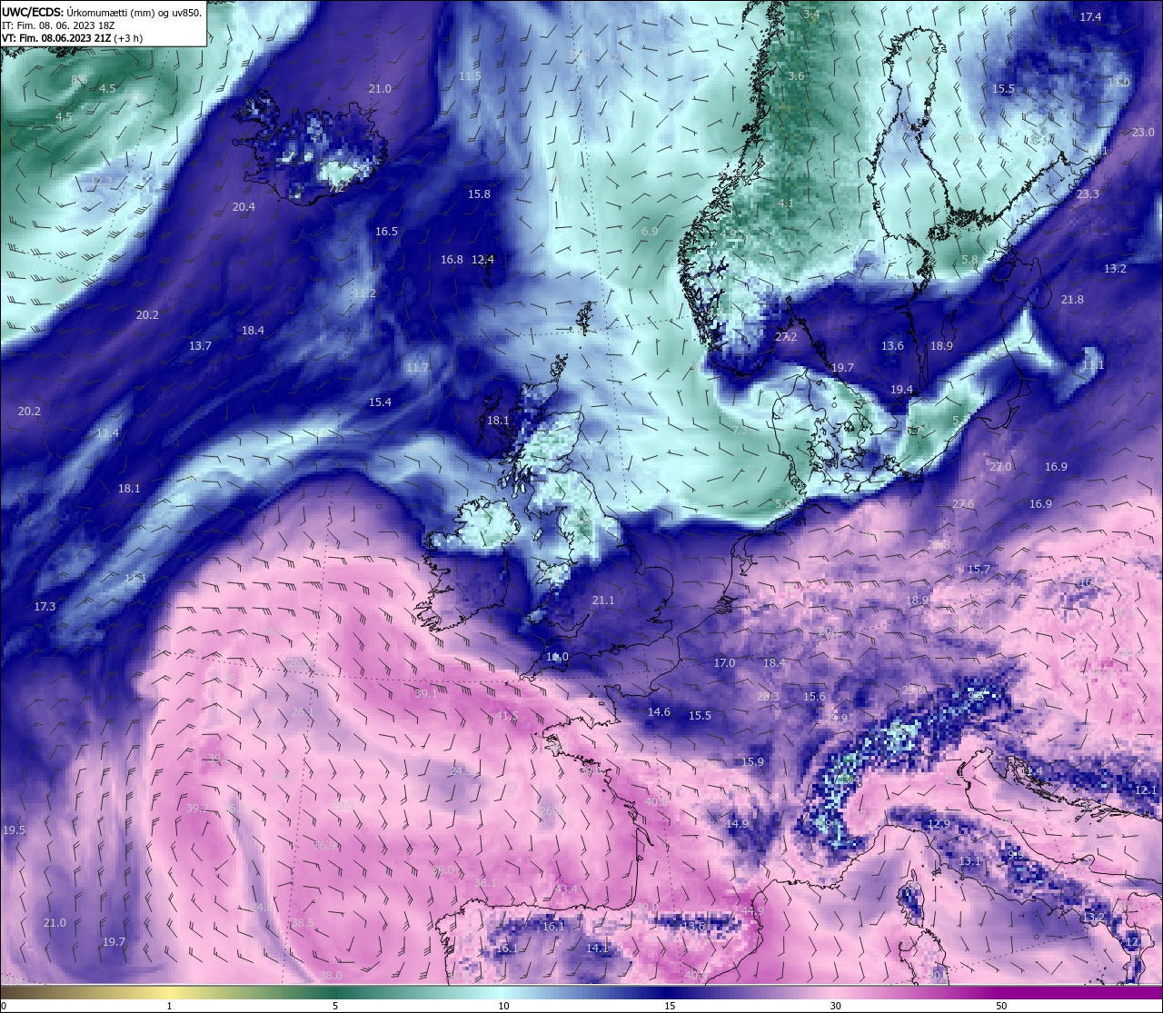1163x1013 pixels.
Task: Click the map value '11.2'
Action: pos(364,293)
